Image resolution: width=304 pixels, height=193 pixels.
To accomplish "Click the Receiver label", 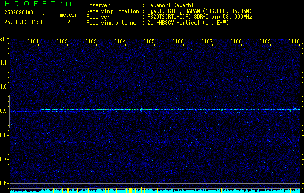I will [x=98, y=17].
